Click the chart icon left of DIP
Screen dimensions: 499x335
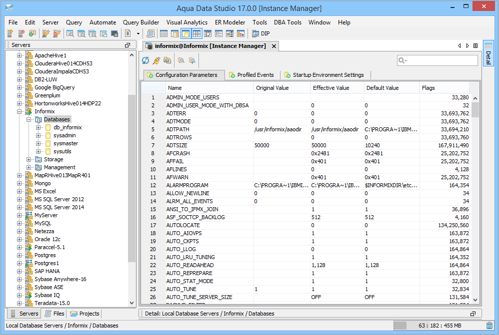[x=241, y=34]
